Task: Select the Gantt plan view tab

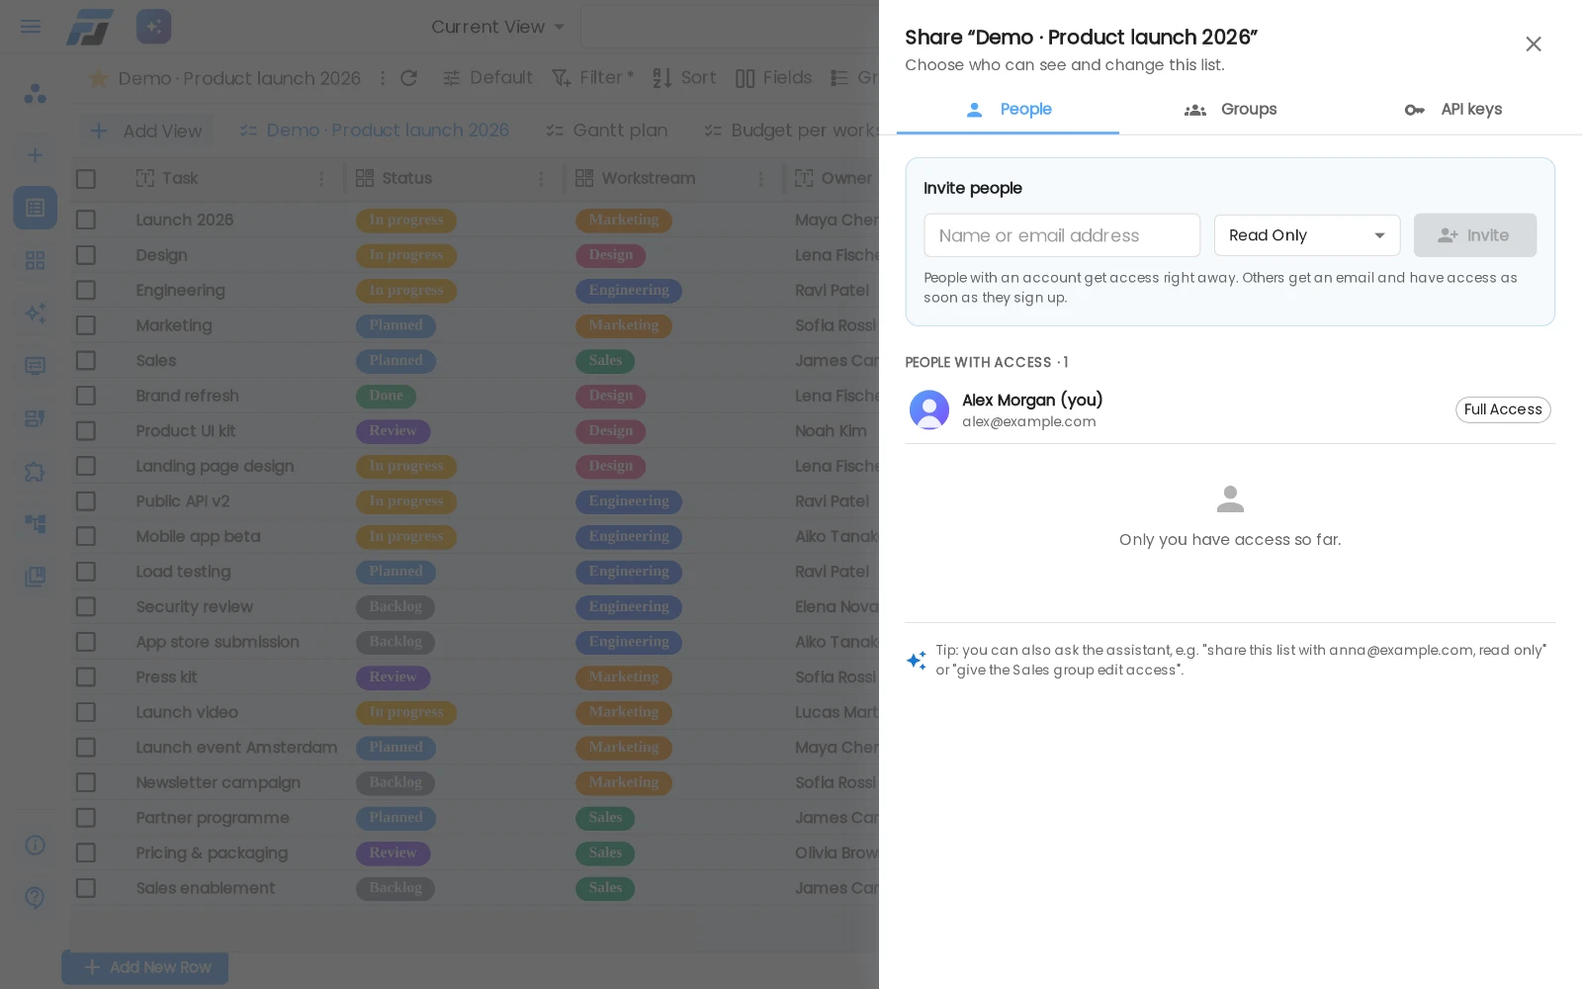Action: tap(607, 131)
